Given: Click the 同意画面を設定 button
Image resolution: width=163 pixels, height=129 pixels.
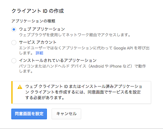Looking at the screenshot, I should [x=29, y=114].
